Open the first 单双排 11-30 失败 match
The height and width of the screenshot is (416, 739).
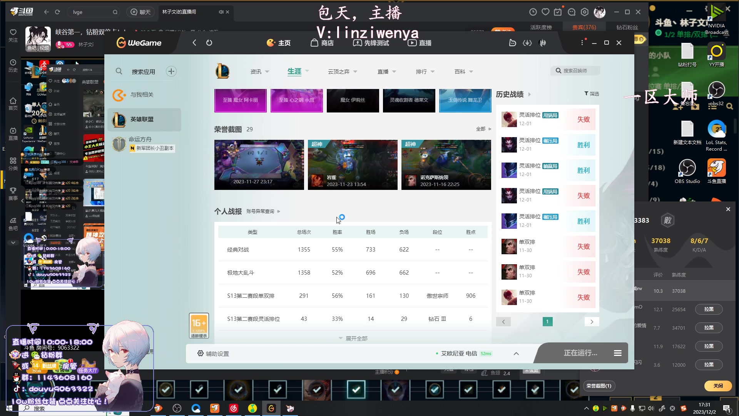coord(548,247)
